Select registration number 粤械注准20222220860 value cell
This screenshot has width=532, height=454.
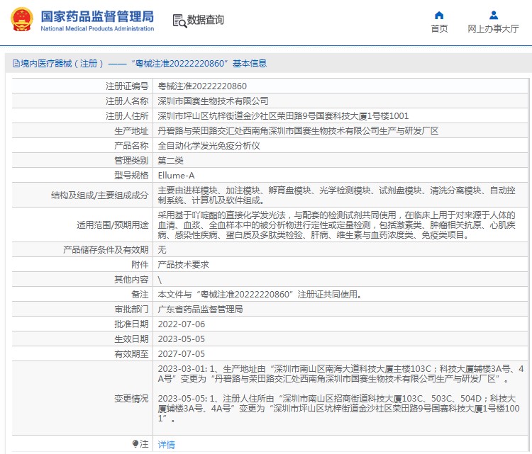coord(202,86)
